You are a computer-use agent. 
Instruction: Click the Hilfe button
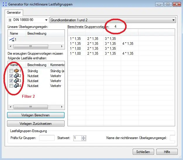167,152
